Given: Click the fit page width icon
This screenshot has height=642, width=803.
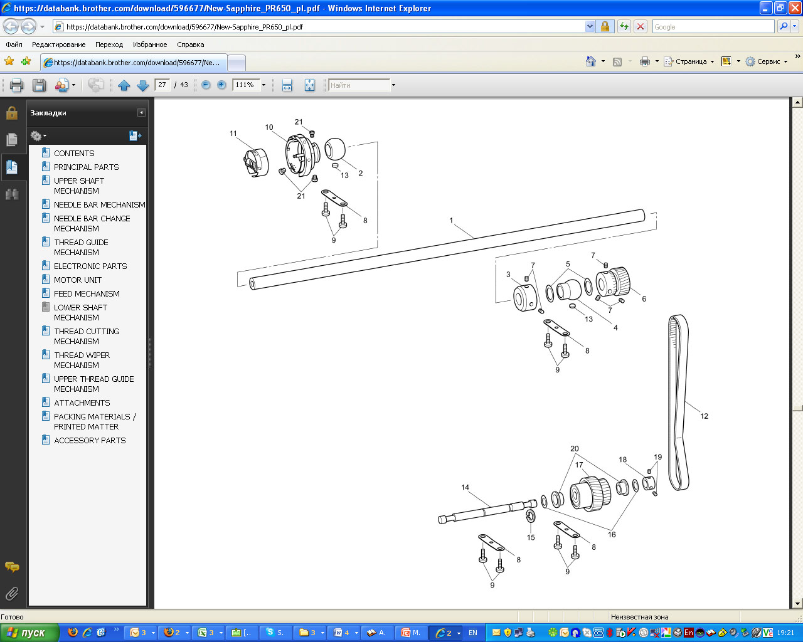Looking at the screenshot, I should 287,85.
